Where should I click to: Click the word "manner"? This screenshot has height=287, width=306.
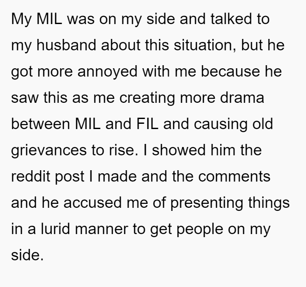point(101,229)
